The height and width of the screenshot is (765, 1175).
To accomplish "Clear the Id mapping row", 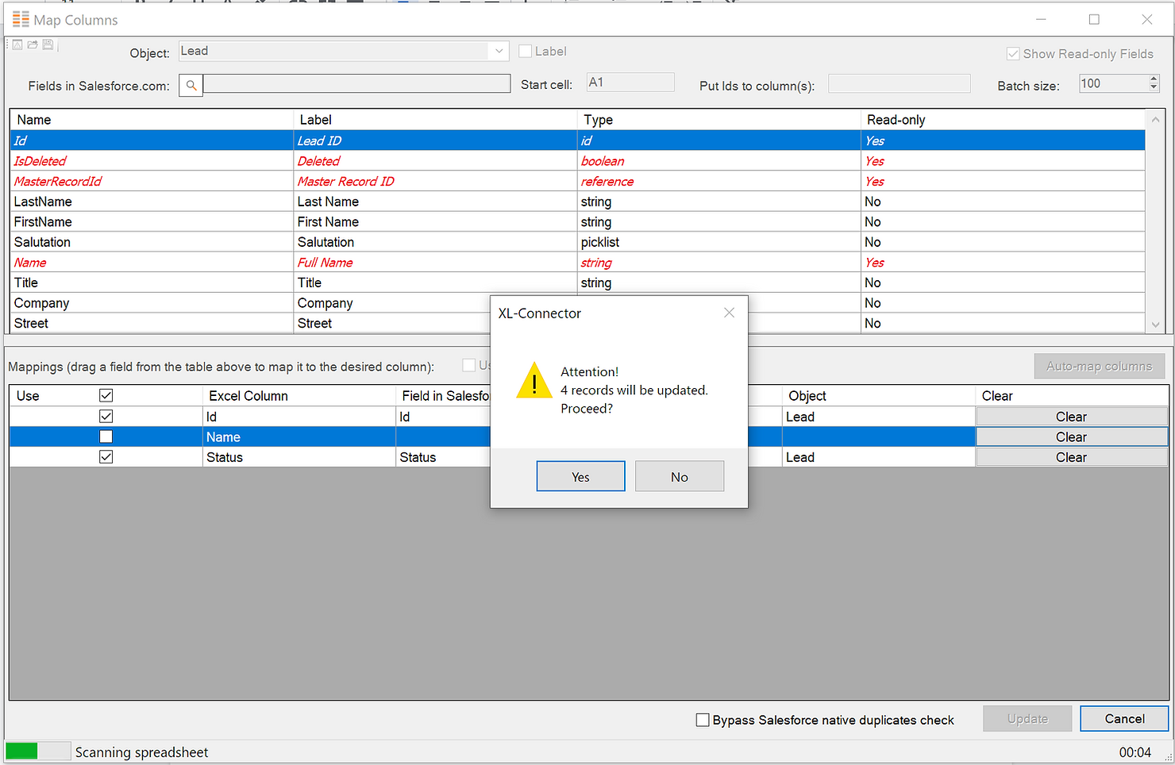I will [x=1071, y=417].
